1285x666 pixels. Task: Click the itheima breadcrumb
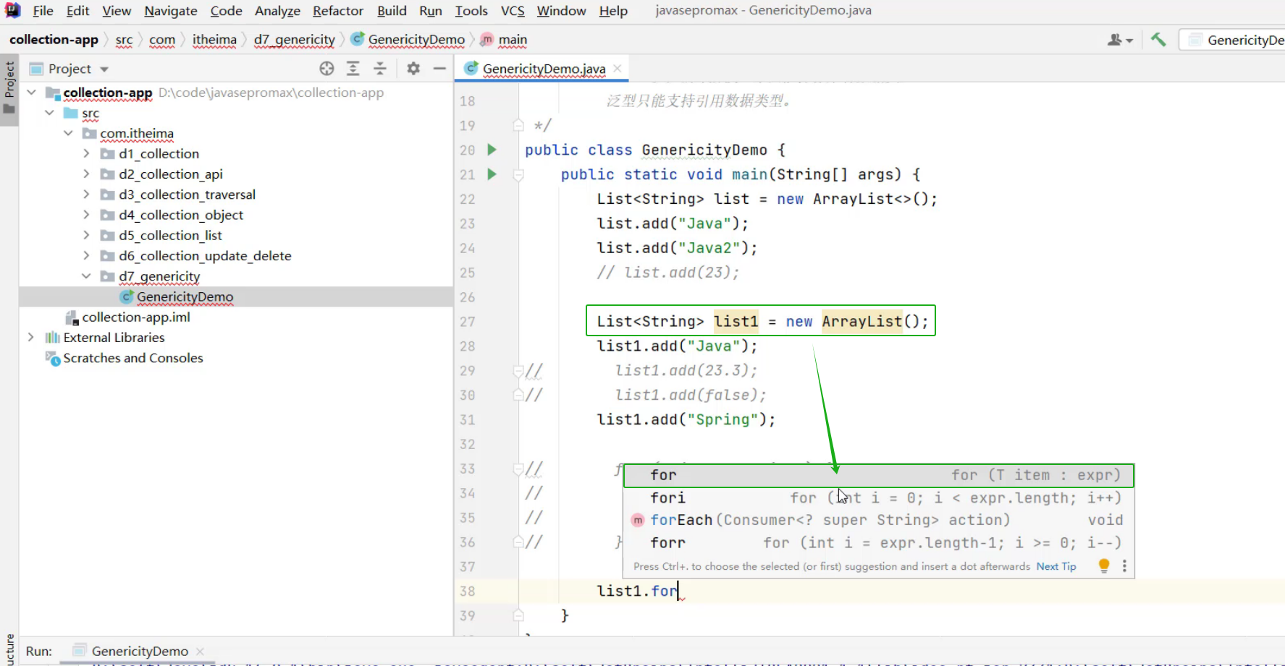[214, 40]
